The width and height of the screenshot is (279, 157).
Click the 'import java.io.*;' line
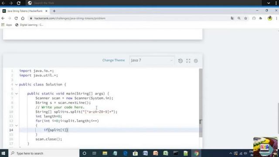coord(36,71)
